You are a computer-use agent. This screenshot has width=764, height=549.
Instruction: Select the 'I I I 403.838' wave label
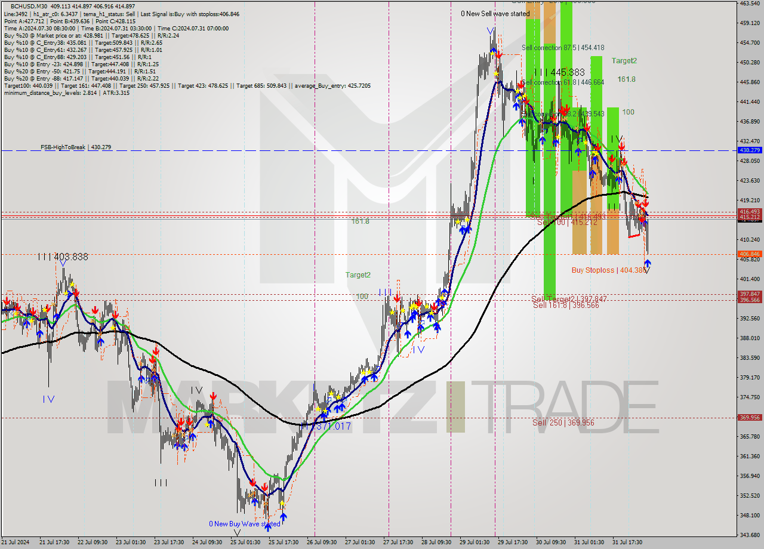pyautogui.click(x=63, y=257)
